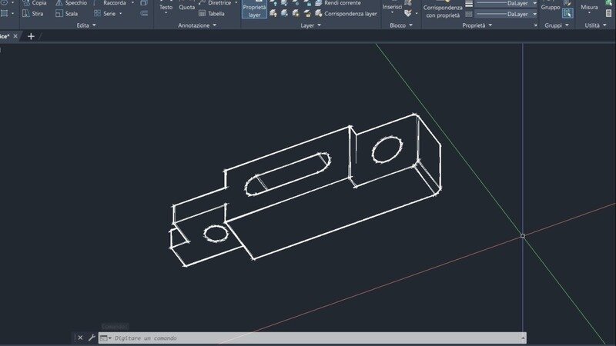Close the current drawing tab

tap(16, 36)
